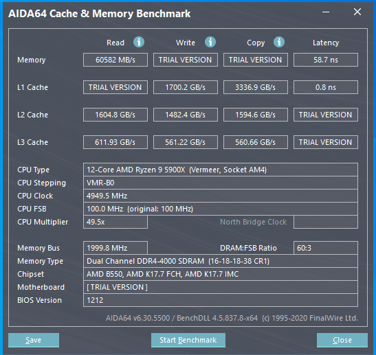Click Memory Bus value 1999.8 MHz

[115, 248]
